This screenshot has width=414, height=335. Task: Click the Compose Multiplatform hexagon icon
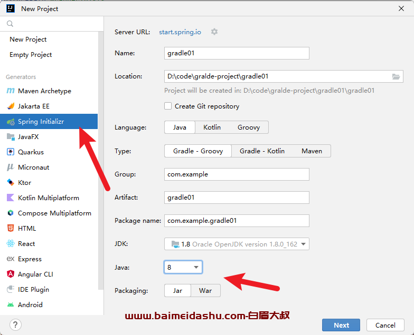click(x=11, y=213)
